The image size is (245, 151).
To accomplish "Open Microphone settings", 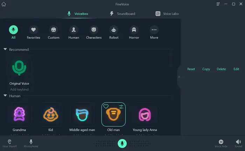I will point(31,143).
